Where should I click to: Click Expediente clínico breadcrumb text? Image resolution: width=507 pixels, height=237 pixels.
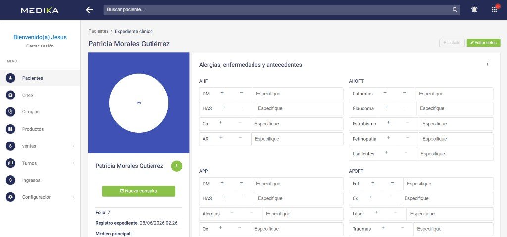134,31
